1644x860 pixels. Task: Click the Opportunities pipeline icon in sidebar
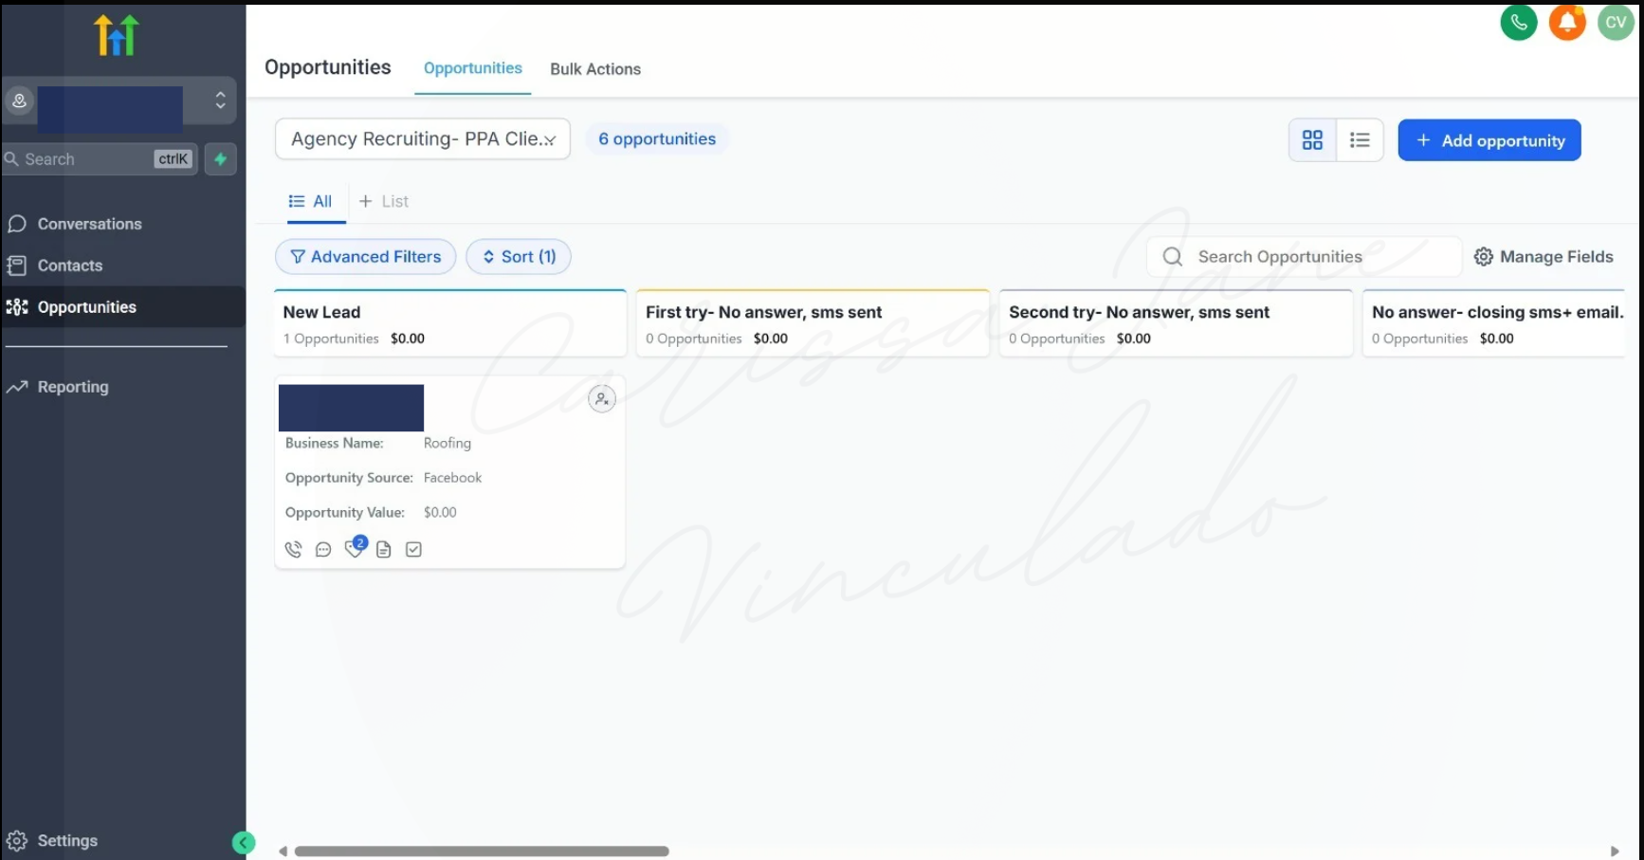click(16, 307)
